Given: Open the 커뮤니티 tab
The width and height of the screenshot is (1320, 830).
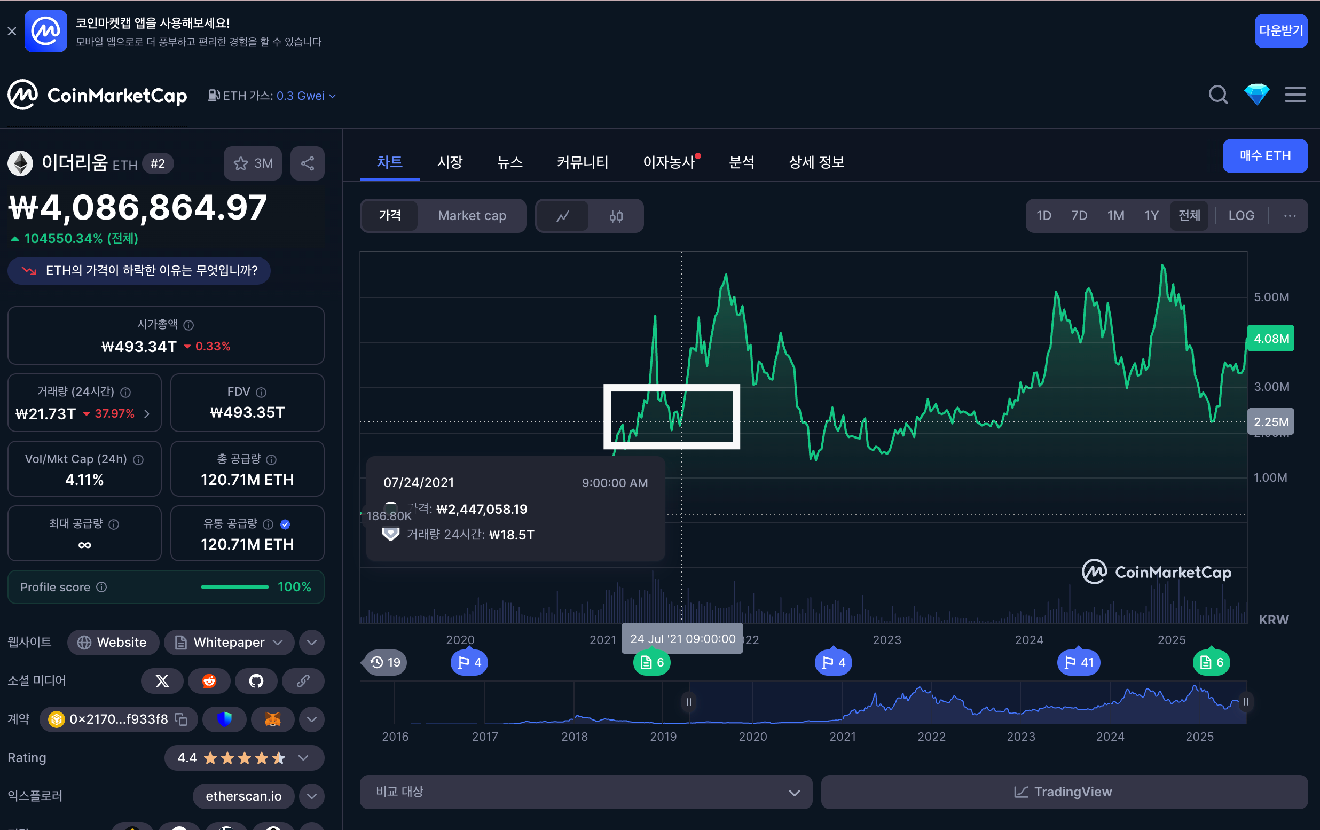Looking at the screenshot, I should point(582,162).
